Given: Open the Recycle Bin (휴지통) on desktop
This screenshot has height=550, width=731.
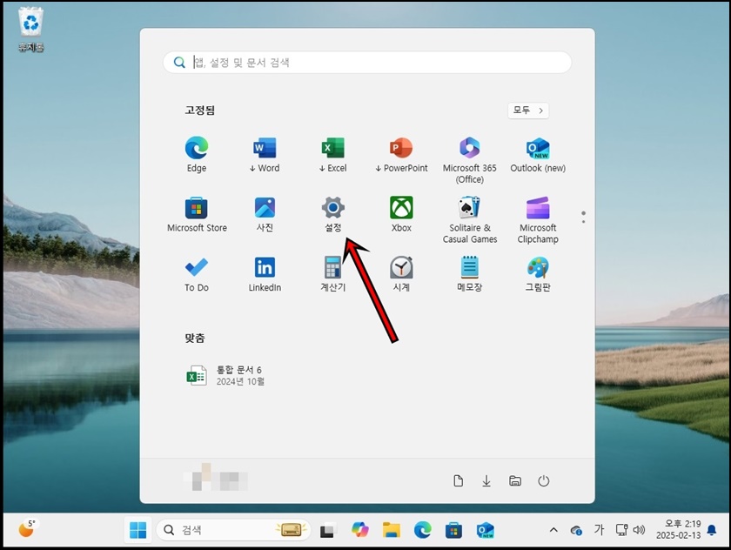Looking at the screenshot, I should coord(31,30).
